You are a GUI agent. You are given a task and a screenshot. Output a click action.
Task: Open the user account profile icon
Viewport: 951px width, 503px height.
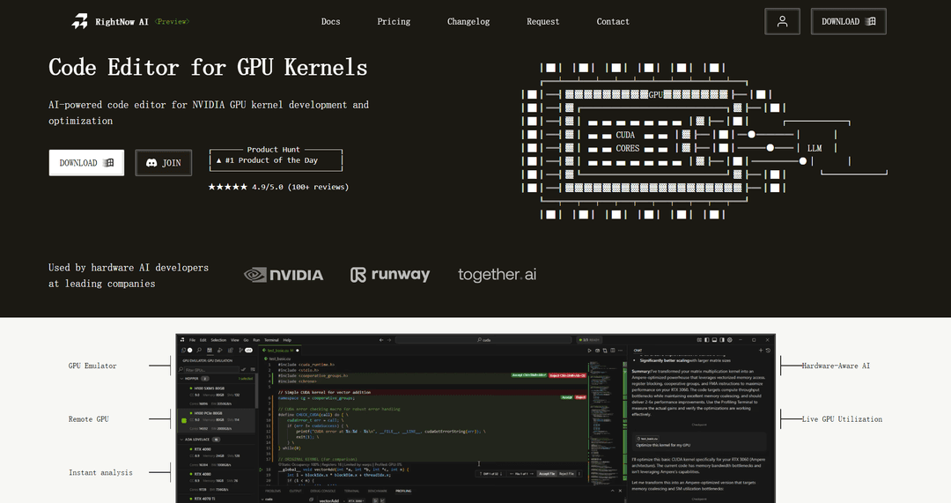pos(782,21)
